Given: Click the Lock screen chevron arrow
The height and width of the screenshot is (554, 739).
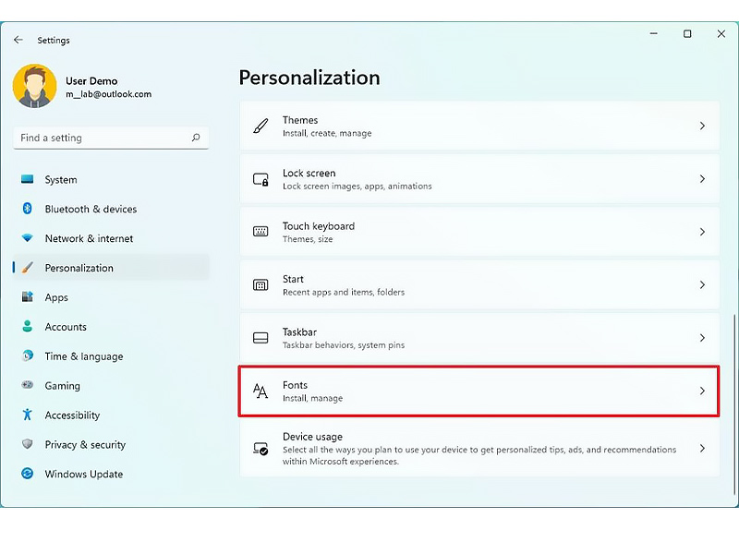Looking at the screenshot, I should point(702,179).
